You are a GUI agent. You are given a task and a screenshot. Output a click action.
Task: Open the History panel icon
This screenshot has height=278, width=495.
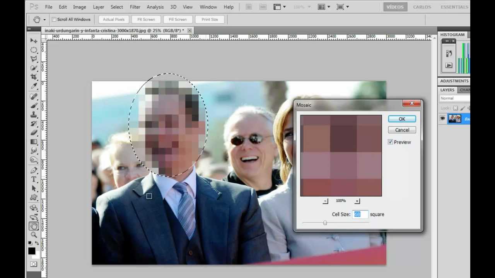click(x=449, y=53)
